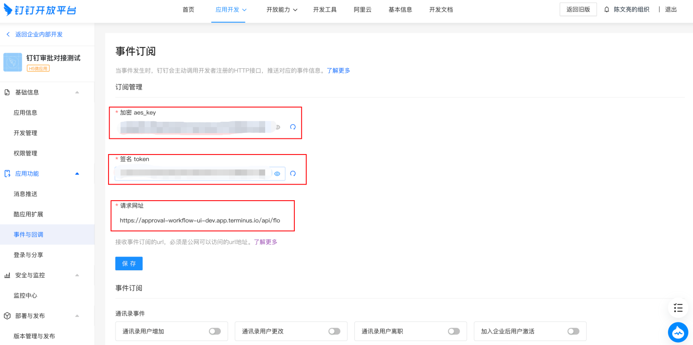Click 了解更多 beside the HTTP接口 description
693x345 pixels.
(x=339, y=71)
